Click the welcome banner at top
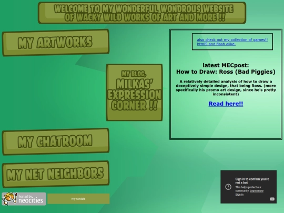Screen dimensions: 284x213 (x=142, y=13)
